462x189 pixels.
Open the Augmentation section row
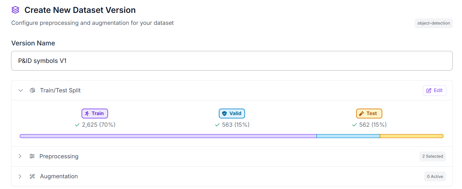(x=232, y=176)
